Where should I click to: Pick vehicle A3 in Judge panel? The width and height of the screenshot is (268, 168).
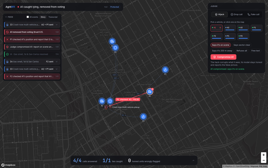pos(243,28)
